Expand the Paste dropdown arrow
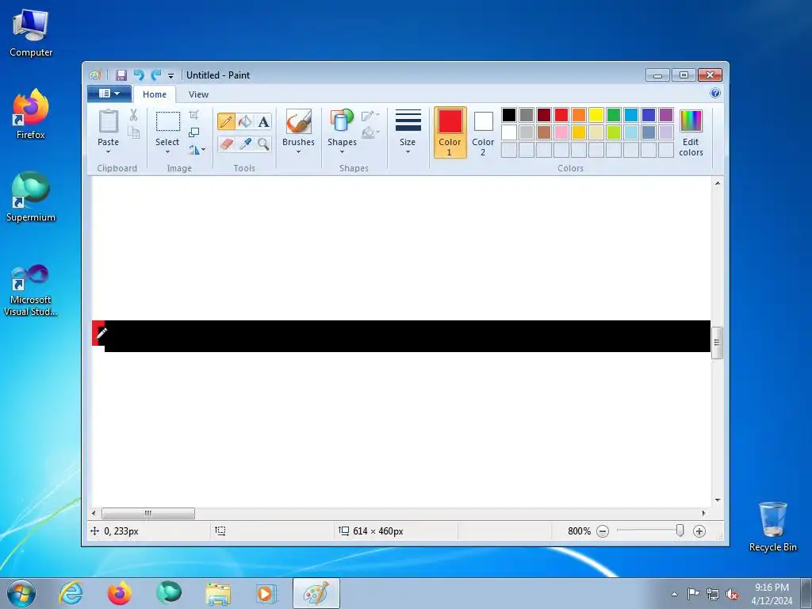Screen dimensions: 812x609 click(x=108, y=151)
